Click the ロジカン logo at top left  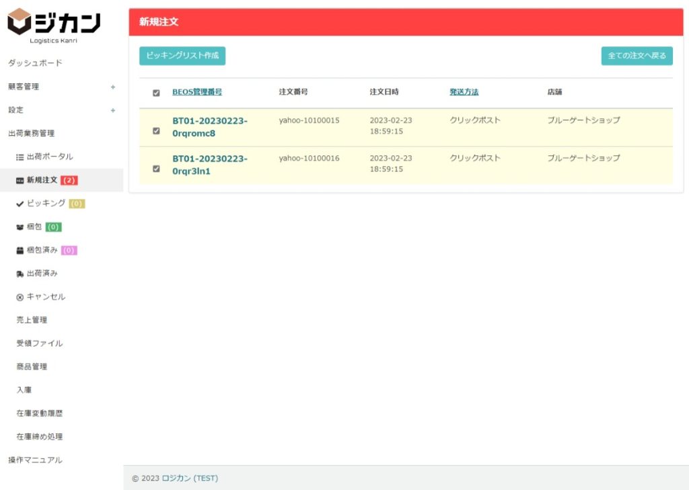[54, 24]
